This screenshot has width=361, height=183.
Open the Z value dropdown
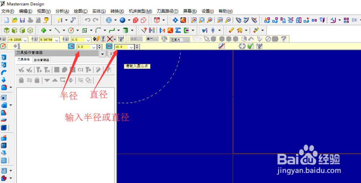[89, 40]
